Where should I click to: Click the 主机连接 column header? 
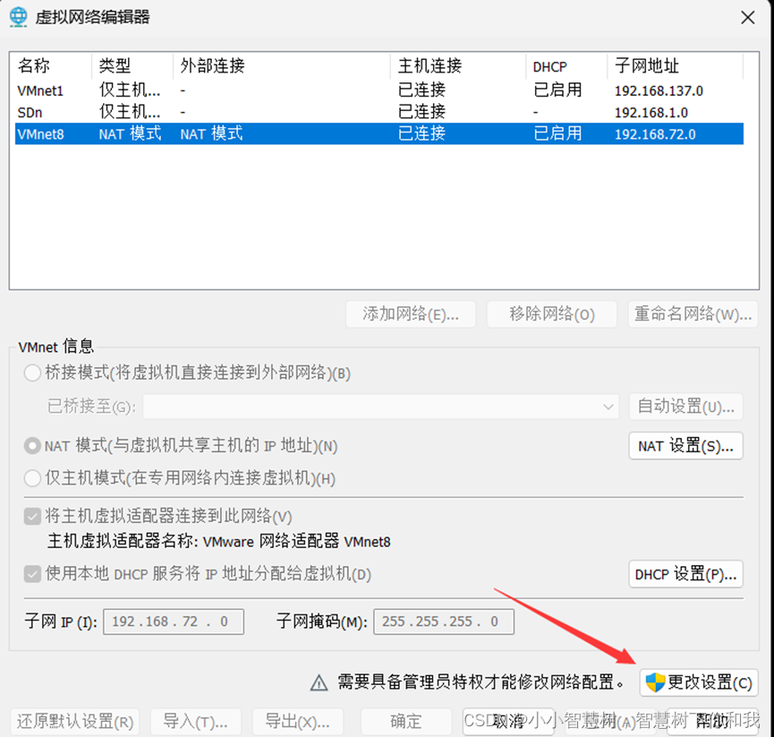[x=458, y=65]
